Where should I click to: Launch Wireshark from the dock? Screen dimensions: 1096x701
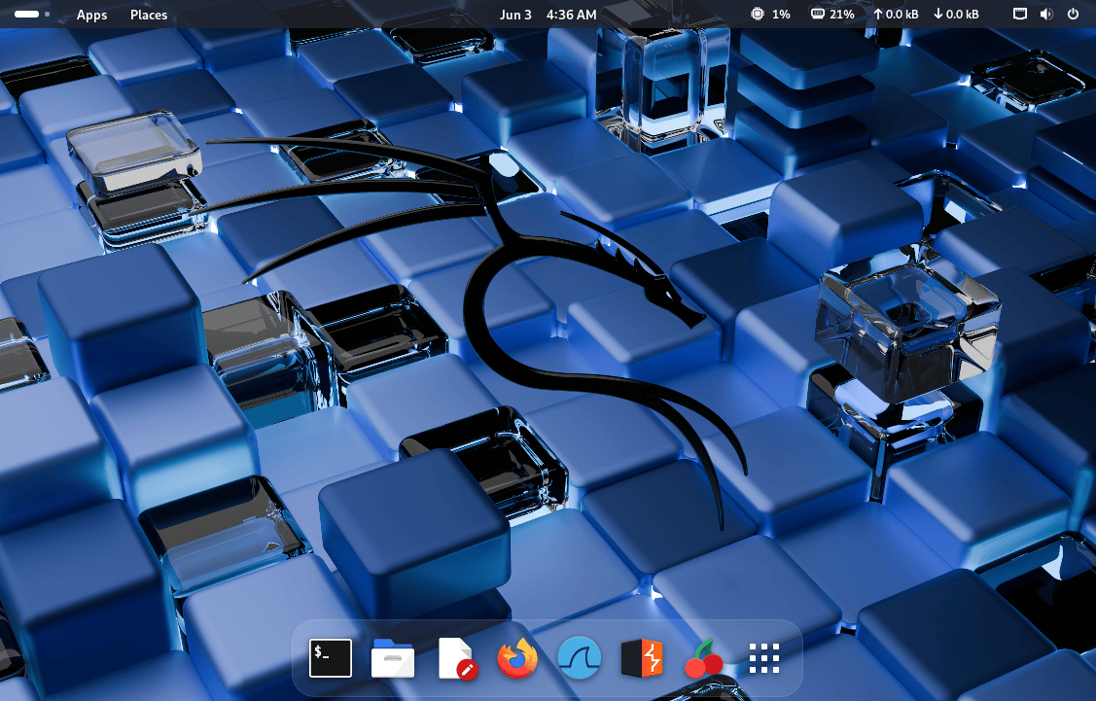pyautogui.click(x=579, y=658)
